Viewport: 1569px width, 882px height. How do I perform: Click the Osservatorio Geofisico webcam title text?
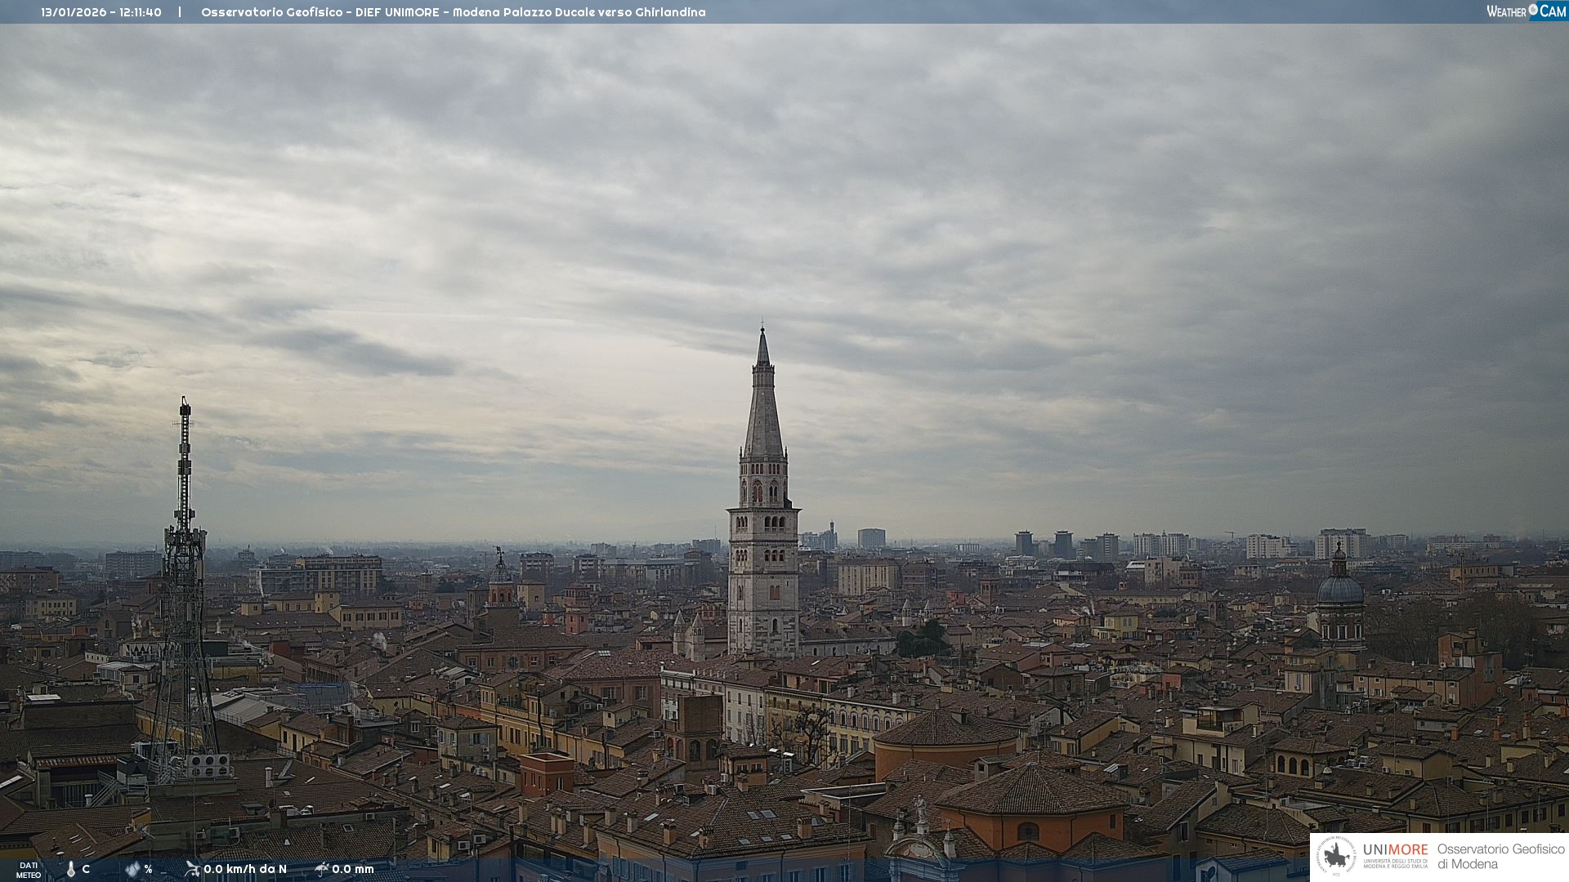coord(454,12)
